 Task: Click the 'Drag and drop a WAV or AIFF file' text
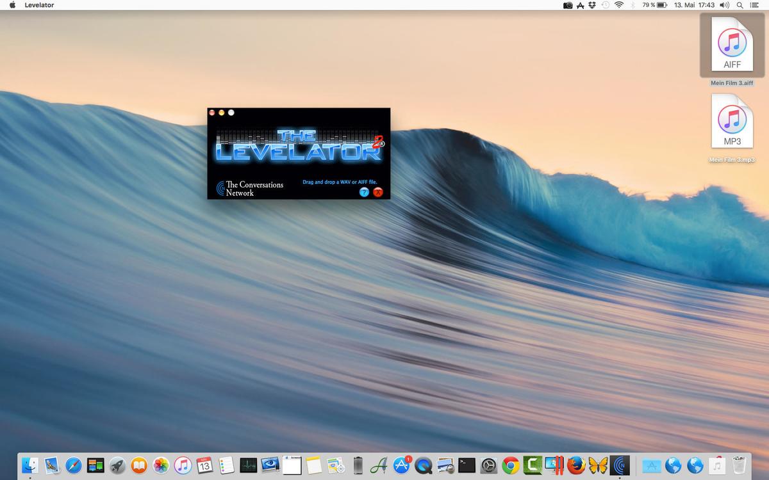pos(340,182)
